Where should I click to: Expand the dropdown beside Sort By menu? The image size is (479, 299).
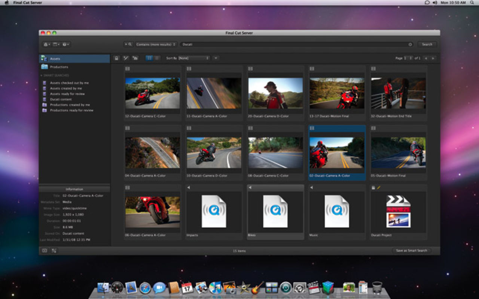point(216,58)
